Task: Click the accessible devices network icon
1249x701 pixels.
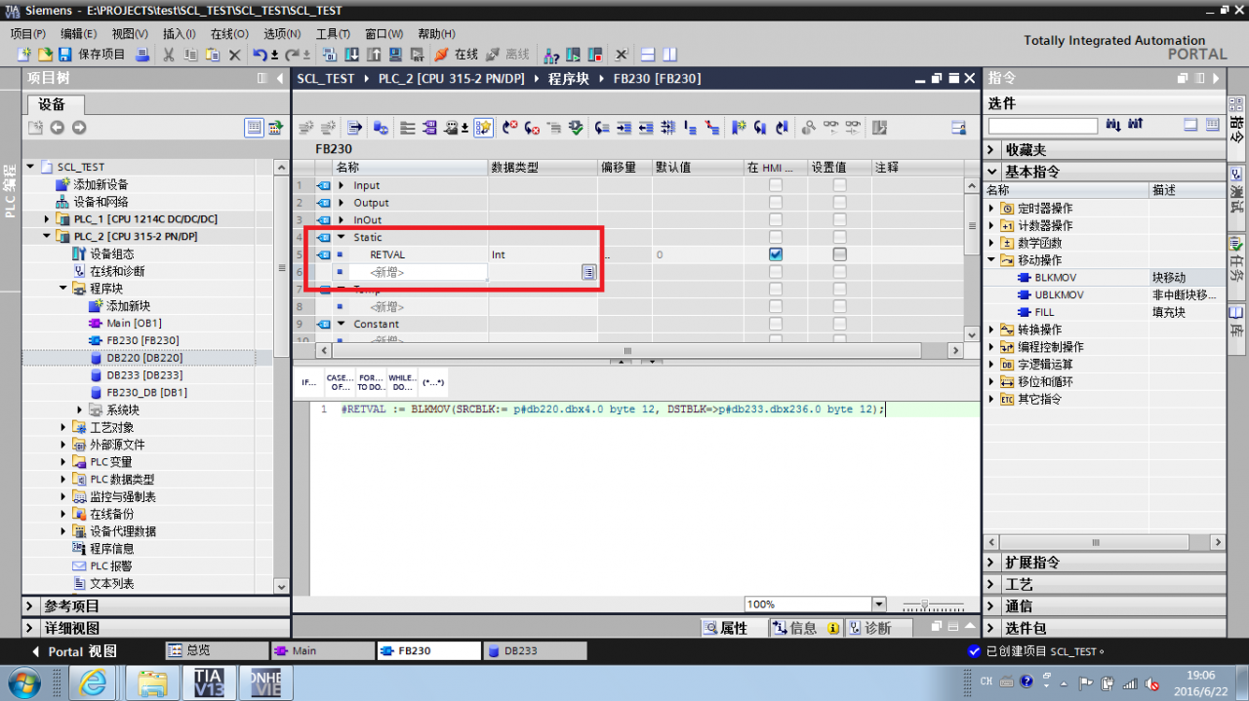Action: pyautogui.click(x=551, y=55)
